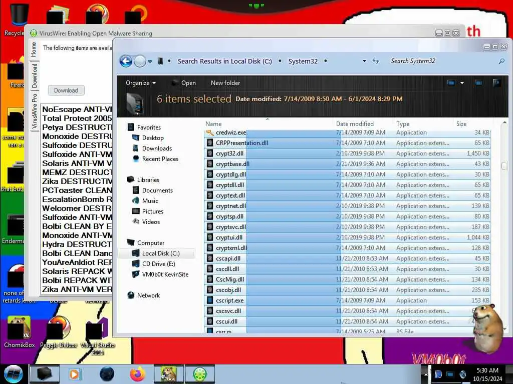The height and width of the screenshot is (384, 513).
Task: Click the file list vertical scrollbar thumb
Action: [504, 166]
